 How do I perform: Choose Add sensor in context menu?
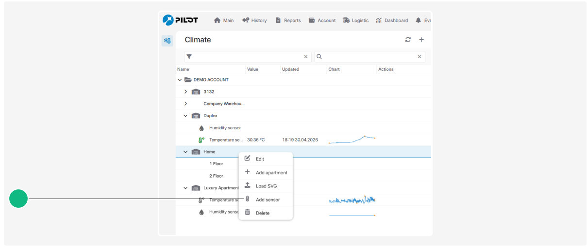click(x=266, y=200)
